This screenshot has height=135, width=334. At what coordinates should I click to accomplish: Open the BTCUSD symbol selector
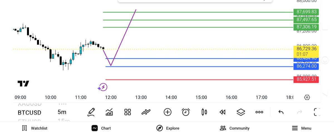point(30,113)
